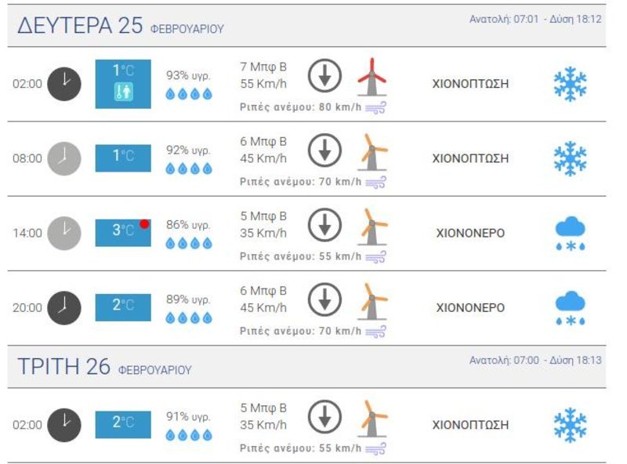Click the red dot on the 3°C box
Viewport: 627px width, 464px height.
pos(144,224)
